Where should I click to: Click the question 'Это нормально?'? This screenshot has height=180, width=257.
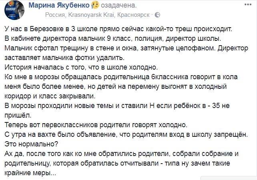point(31,144)
